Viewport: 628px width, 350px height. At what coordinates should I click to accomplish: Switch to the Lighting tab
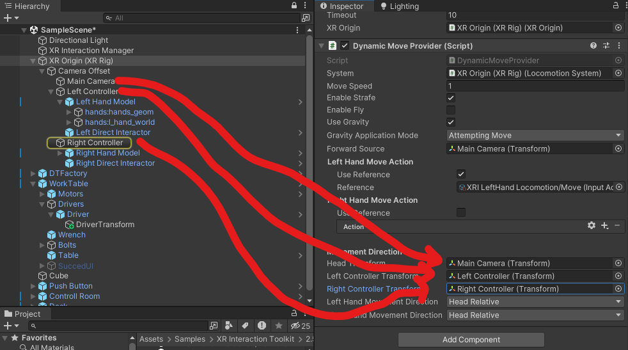point(399,6)
